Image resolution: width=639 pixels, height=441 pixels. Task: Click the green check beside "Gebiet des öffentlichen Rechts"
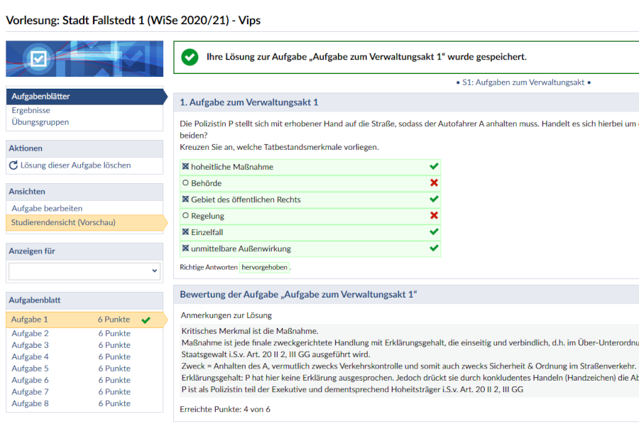tap(432, 200)
